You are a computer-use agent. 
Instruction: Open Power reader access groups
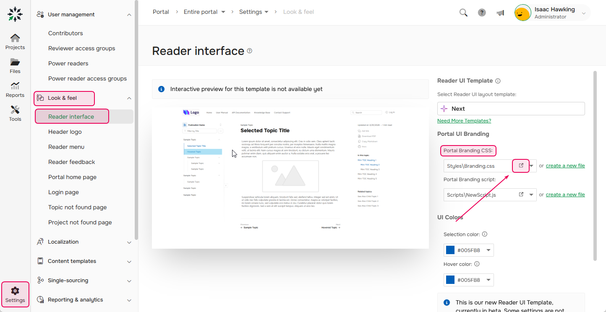(87, 78)
